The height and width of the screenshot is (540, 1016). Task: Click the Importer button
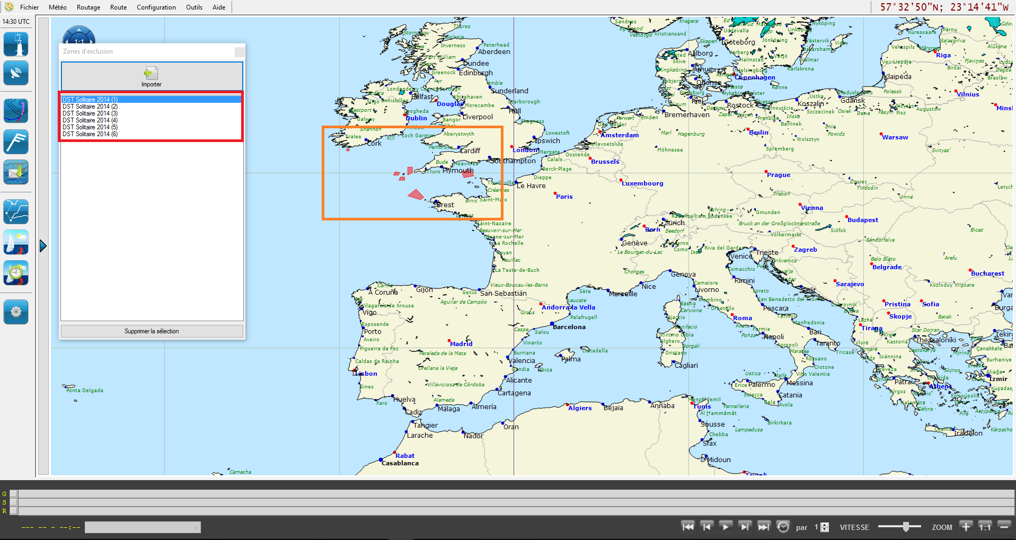pos(152,76)
